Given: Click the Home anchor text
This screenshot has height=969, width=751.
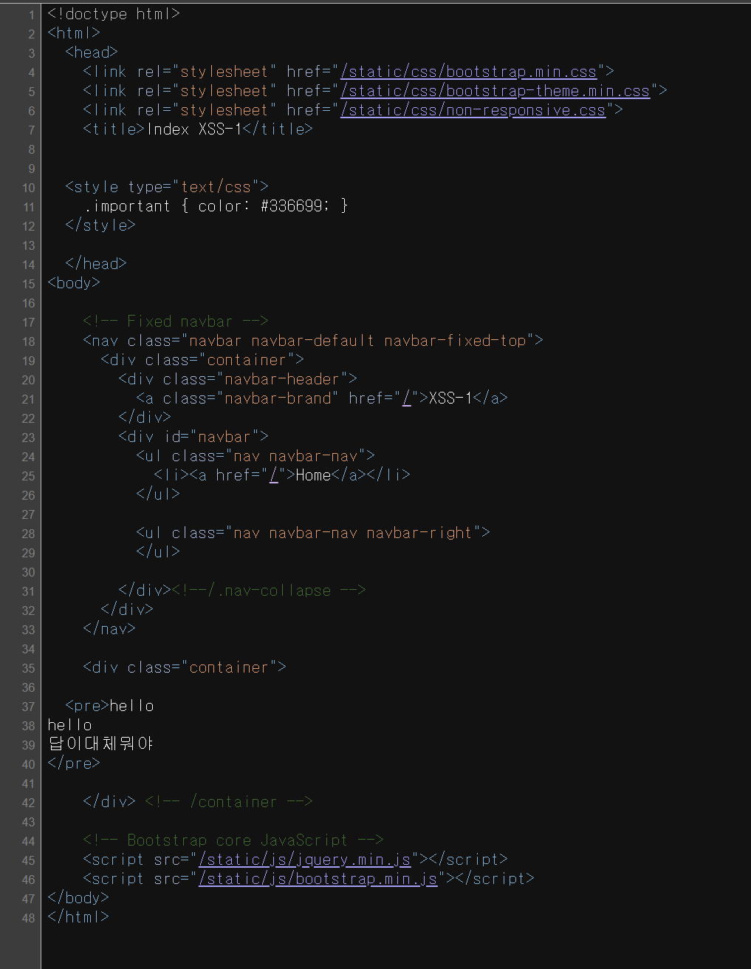Looking at the screenshot, I should (313, 475).
